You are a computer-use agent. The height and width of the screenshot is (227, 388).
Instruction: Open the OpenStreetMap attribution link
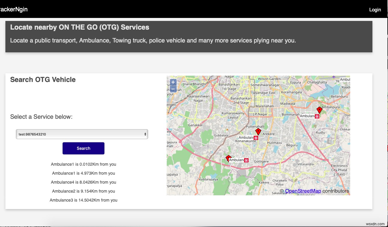(x=303, y=191)
